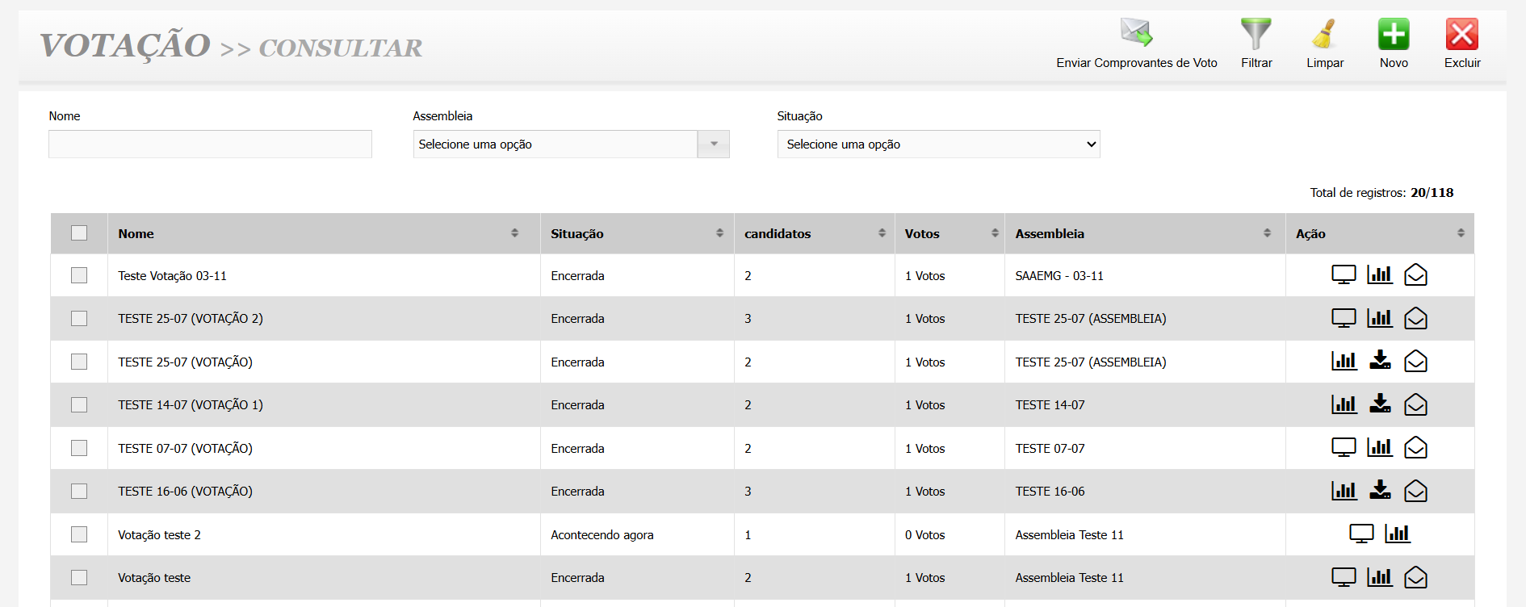
Task: Check the box for Teste Votação 03-11
Action: coord(79,275)
